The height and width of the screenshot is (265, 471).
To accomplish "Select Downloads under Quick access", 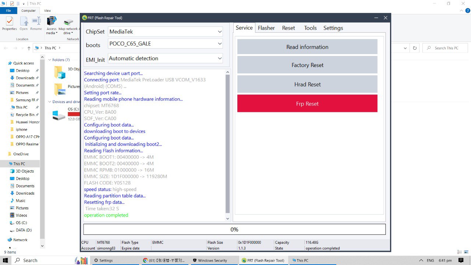I will pyautogui.click(x=25, y=78).
